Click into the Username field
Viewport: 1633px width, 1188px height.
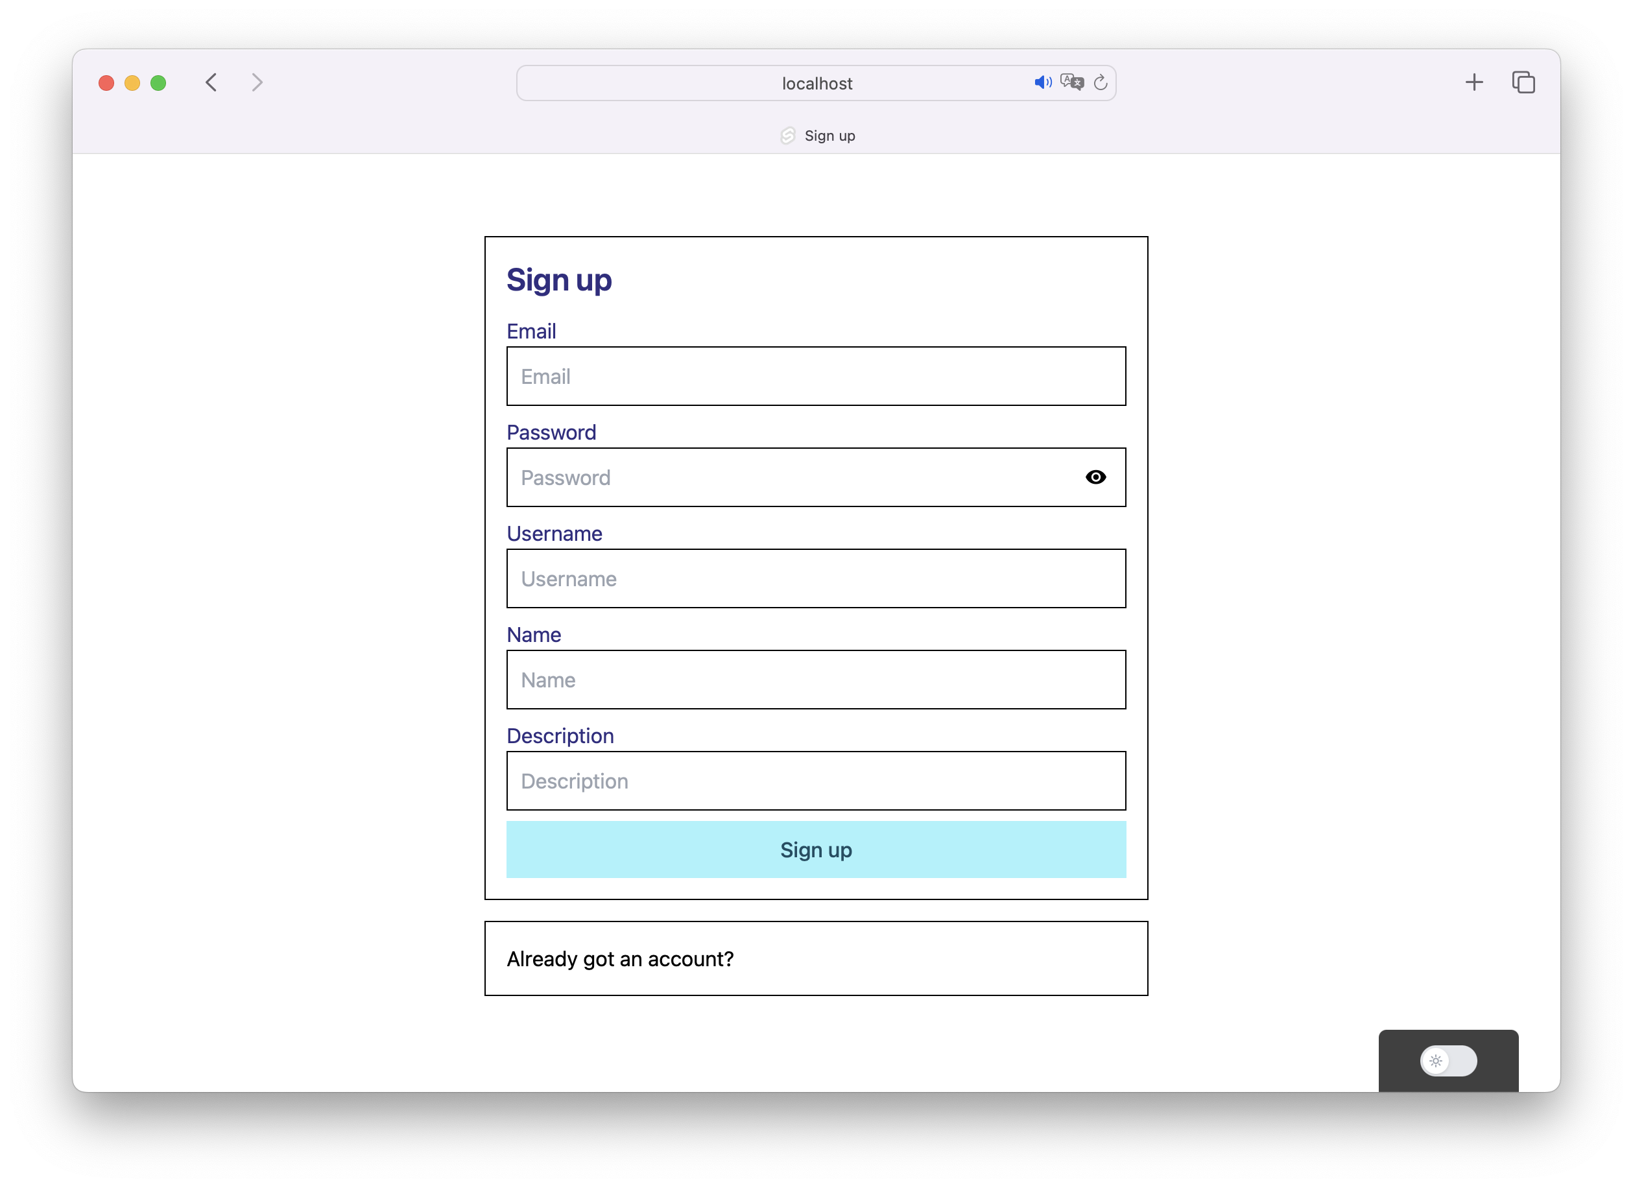pyautogui.click(x=816, y=579)
